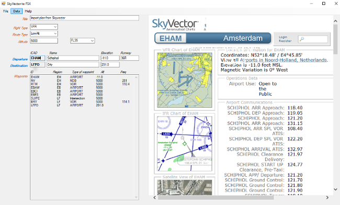This screenshot has width=340, height=205.
Task: Expand the Flight Type dropdown
Action: [55, 27]
